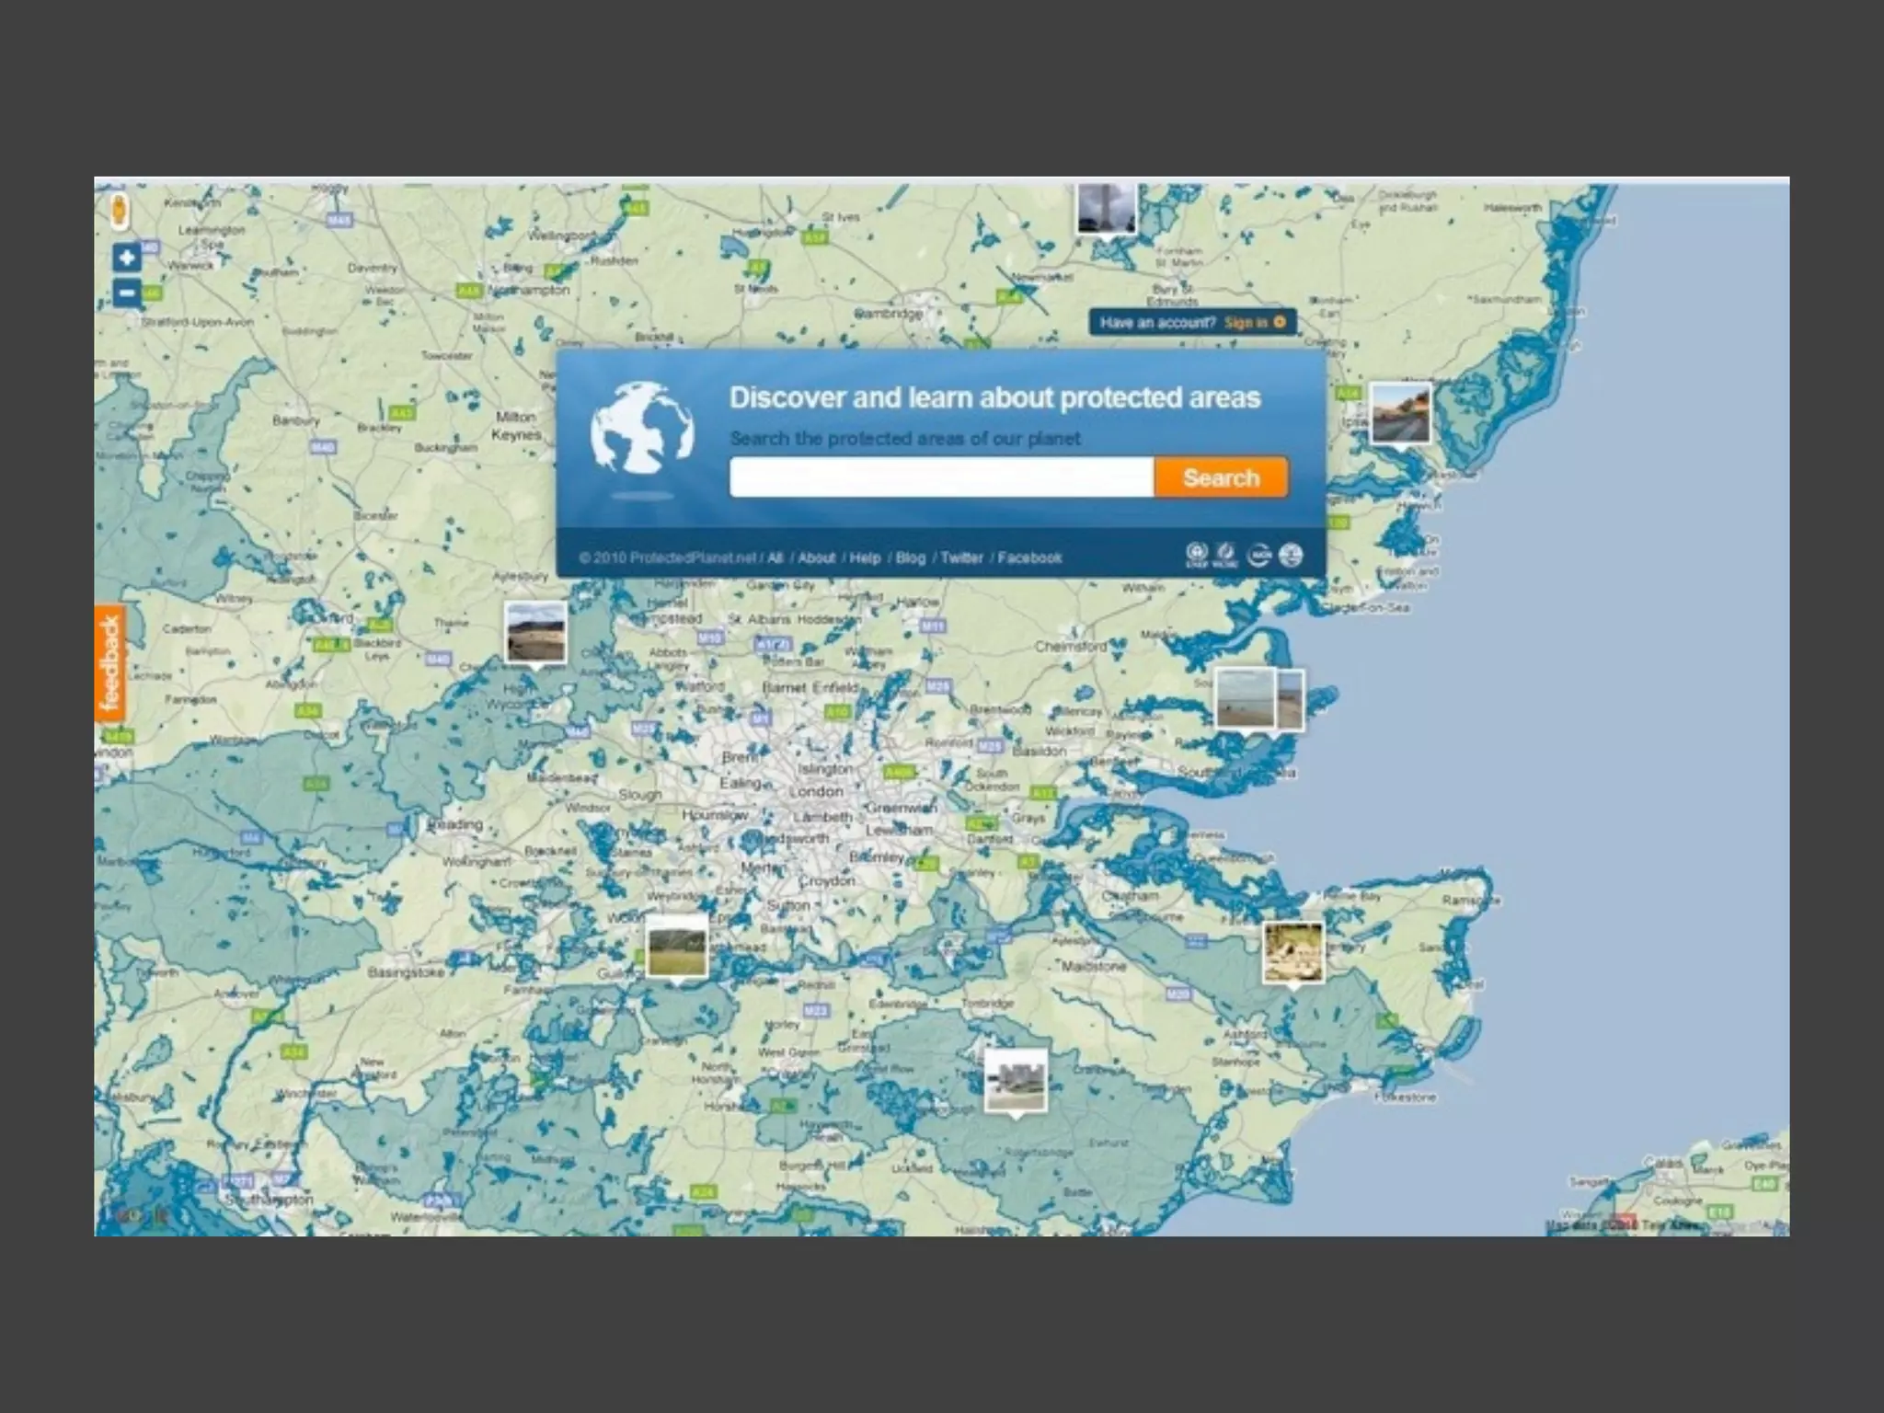
Task: Open the orange feedback side tab
Action: [x=110, y=663]
